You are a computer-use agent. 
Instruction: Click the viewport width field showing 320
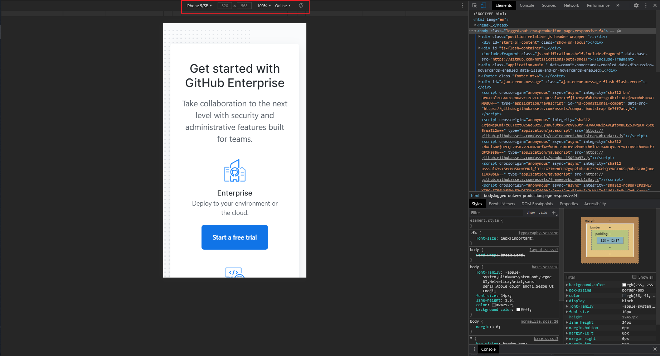coord(225,6)
